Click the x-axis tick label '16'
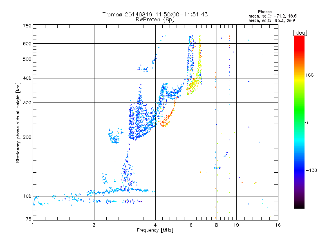Viewport: 327px width, 245px height. click(x=278, y=225)
